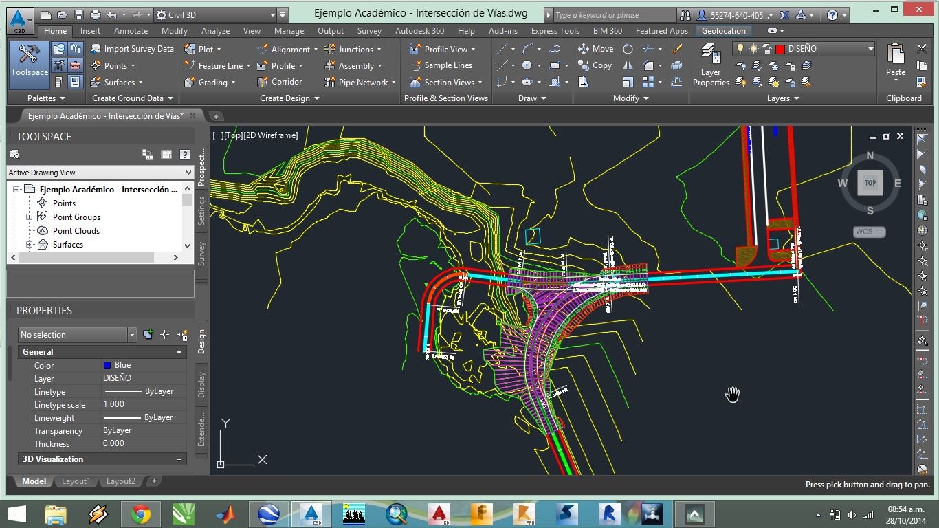Image resolution: width=939 pixels, height=528 pixels.
Task: Switch to the Survey ribbon tab
Action: tap(369, 31)
